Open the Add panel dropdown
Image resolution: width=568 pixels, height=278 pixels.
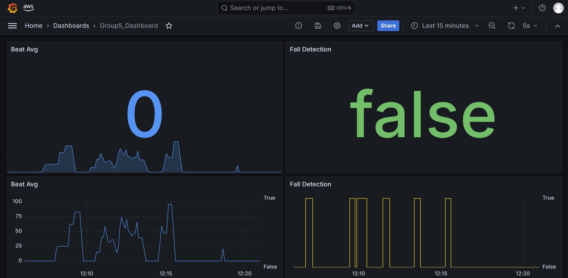tap(360, 26)
